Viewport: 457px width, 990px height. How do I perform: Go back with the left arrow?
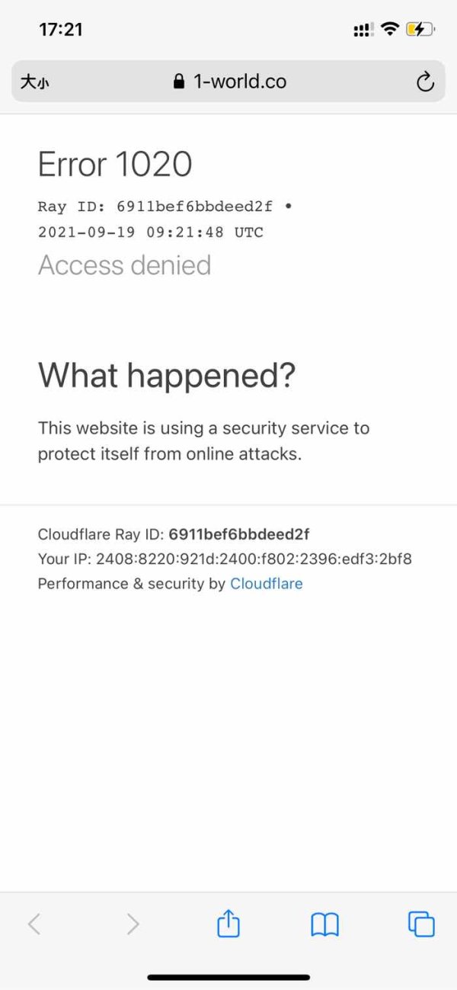coord(34,924)
